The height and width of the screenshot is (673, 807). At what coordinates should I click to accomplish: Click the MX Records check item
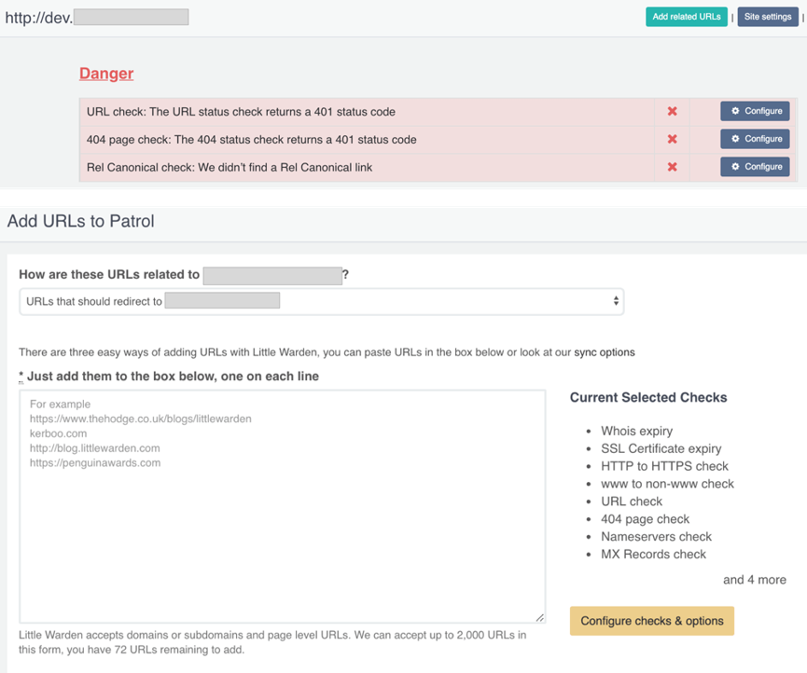point(653,554)
